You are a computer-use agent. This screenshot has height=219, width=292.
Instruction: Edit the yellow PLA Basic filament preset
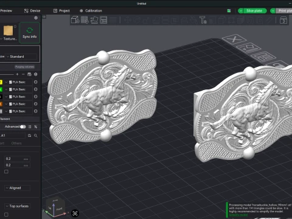(36, 82)
